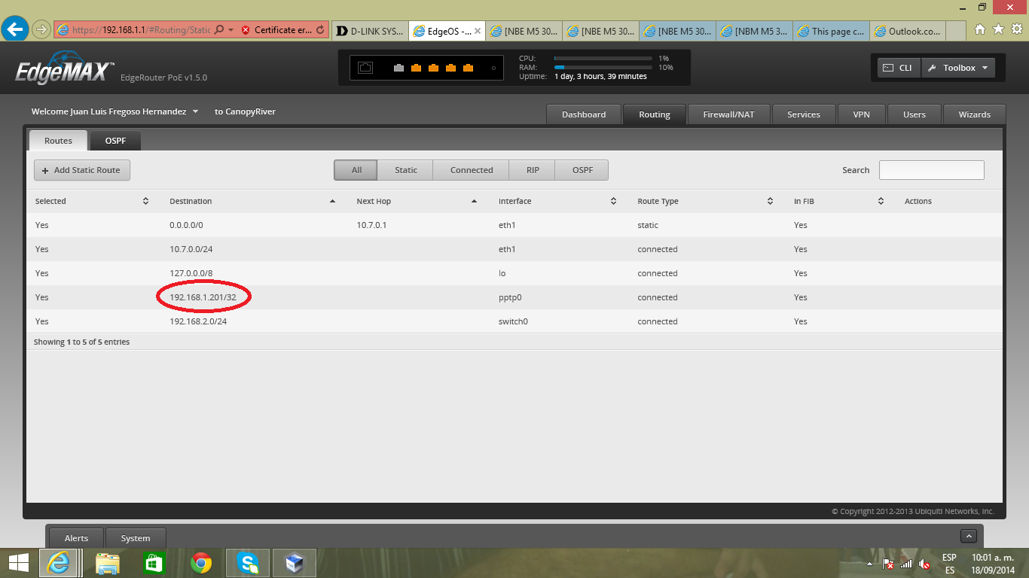Open the CLI terminal button
Screen dimensions: 1029x578
pos(898,68)
